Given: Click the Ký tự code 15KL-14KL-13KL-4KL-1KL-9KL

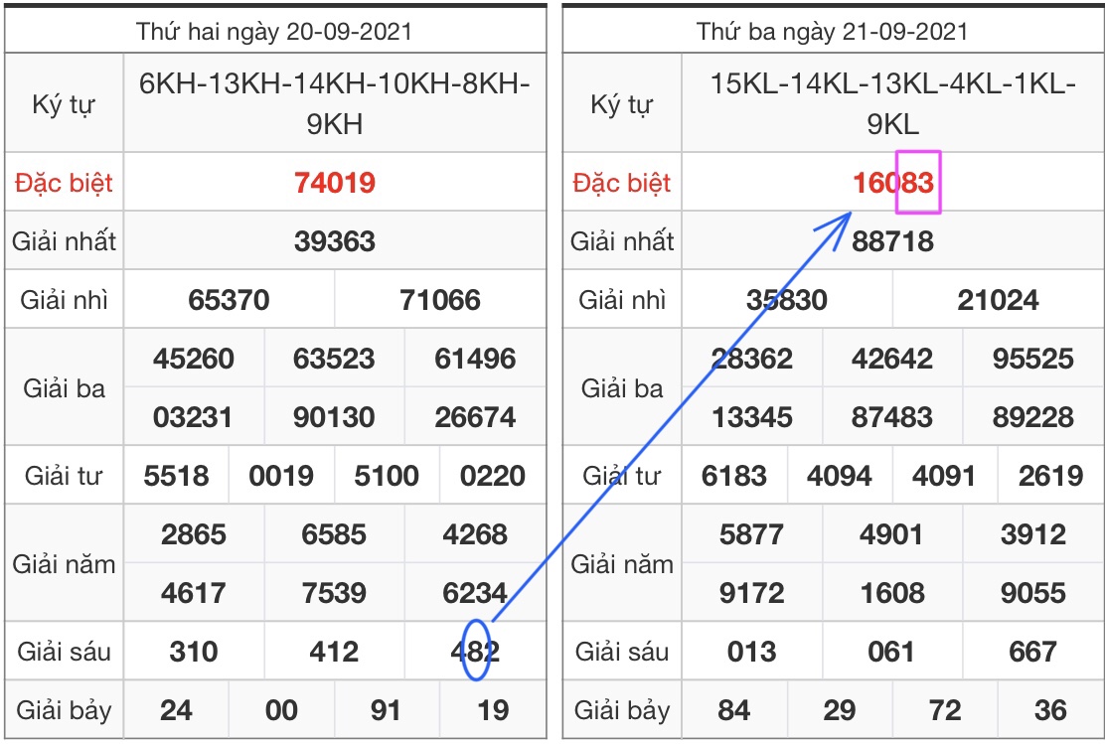Looking at the screenshot, I should coord(892,104).
